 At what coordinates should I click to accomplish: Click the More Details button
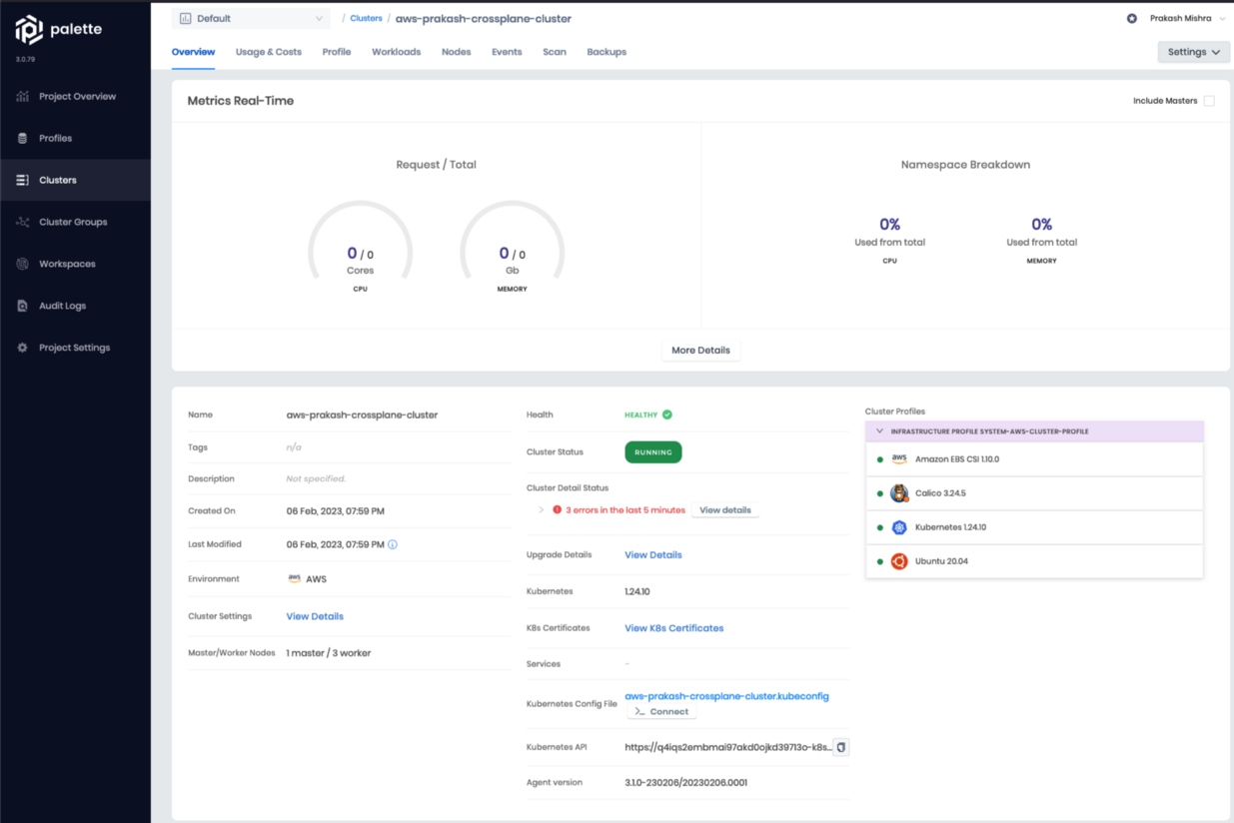click(700, 350)
